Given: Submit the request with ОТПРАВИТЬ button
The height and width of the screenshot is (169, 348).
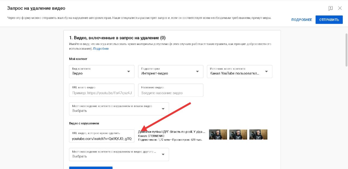Looking at the screenshot, I should tap(329, 20).
